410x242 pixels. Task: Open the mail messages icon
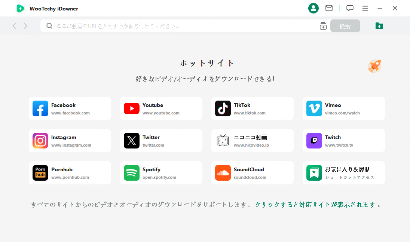click(x=329, y=8)
